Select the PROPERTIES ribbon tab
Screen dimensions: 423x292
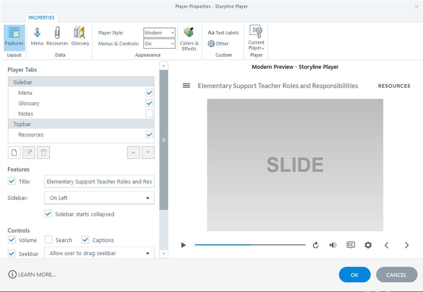pos(41,18)
